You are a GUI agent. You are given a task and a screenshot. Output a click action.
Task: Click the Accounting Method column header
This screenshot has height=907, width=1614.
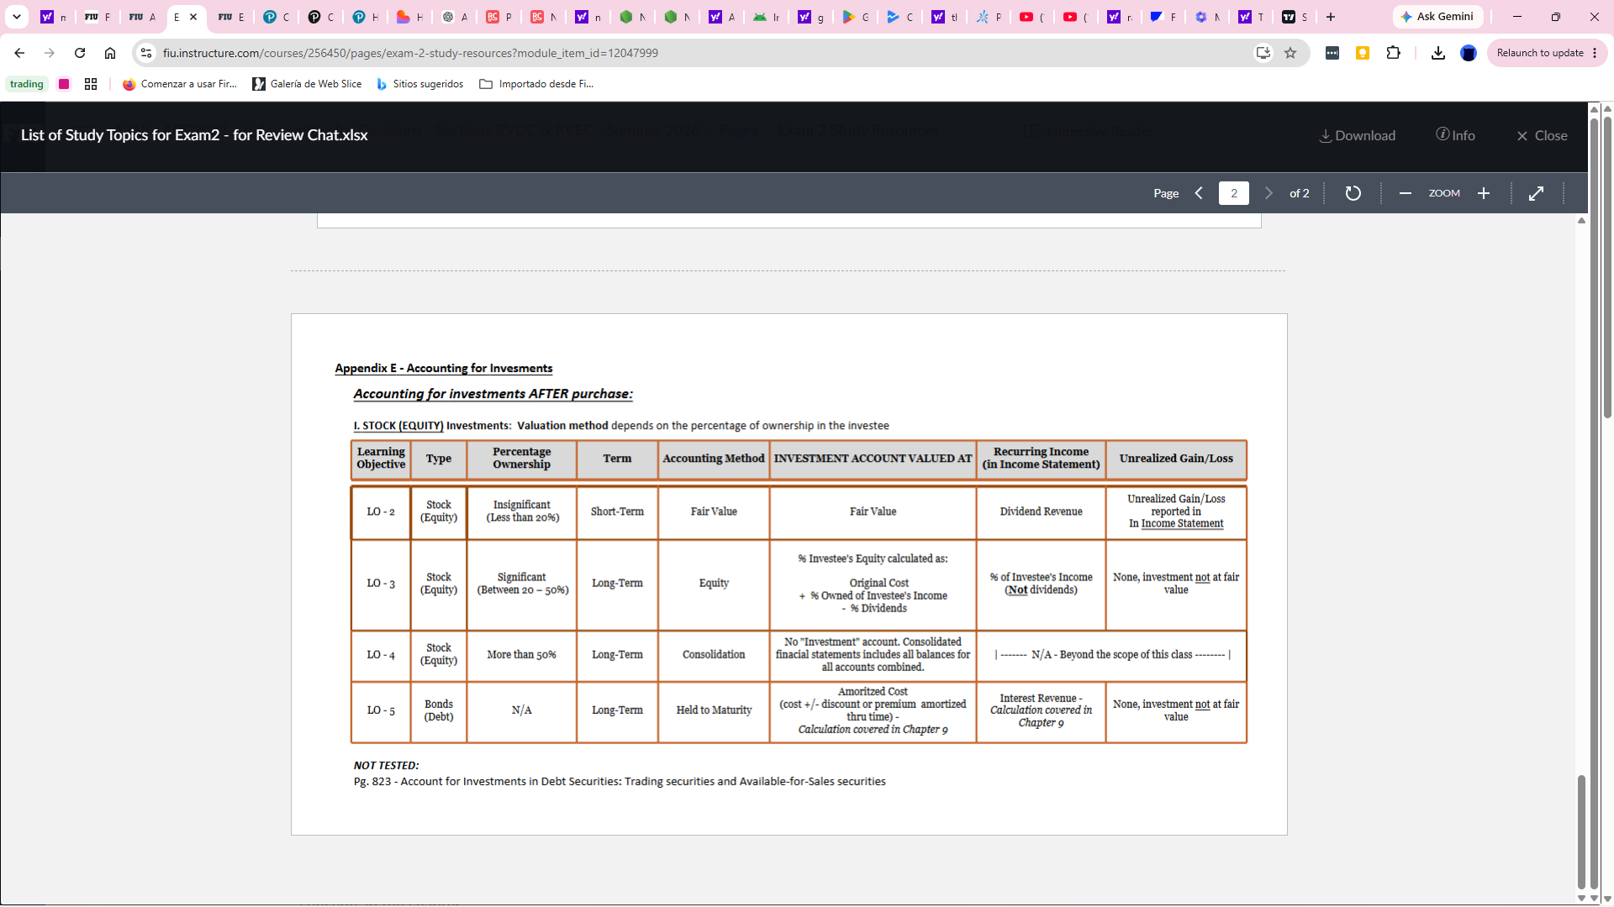pos(714,459)
